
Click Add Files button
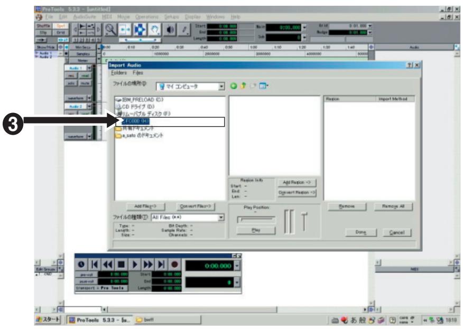pos(145,206)
